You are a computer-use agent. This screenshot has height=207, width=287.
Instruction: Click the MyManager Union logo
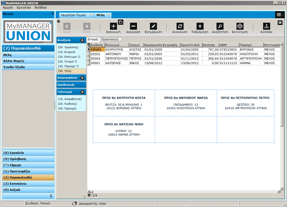pyautogui.click(x=28, y=32)
